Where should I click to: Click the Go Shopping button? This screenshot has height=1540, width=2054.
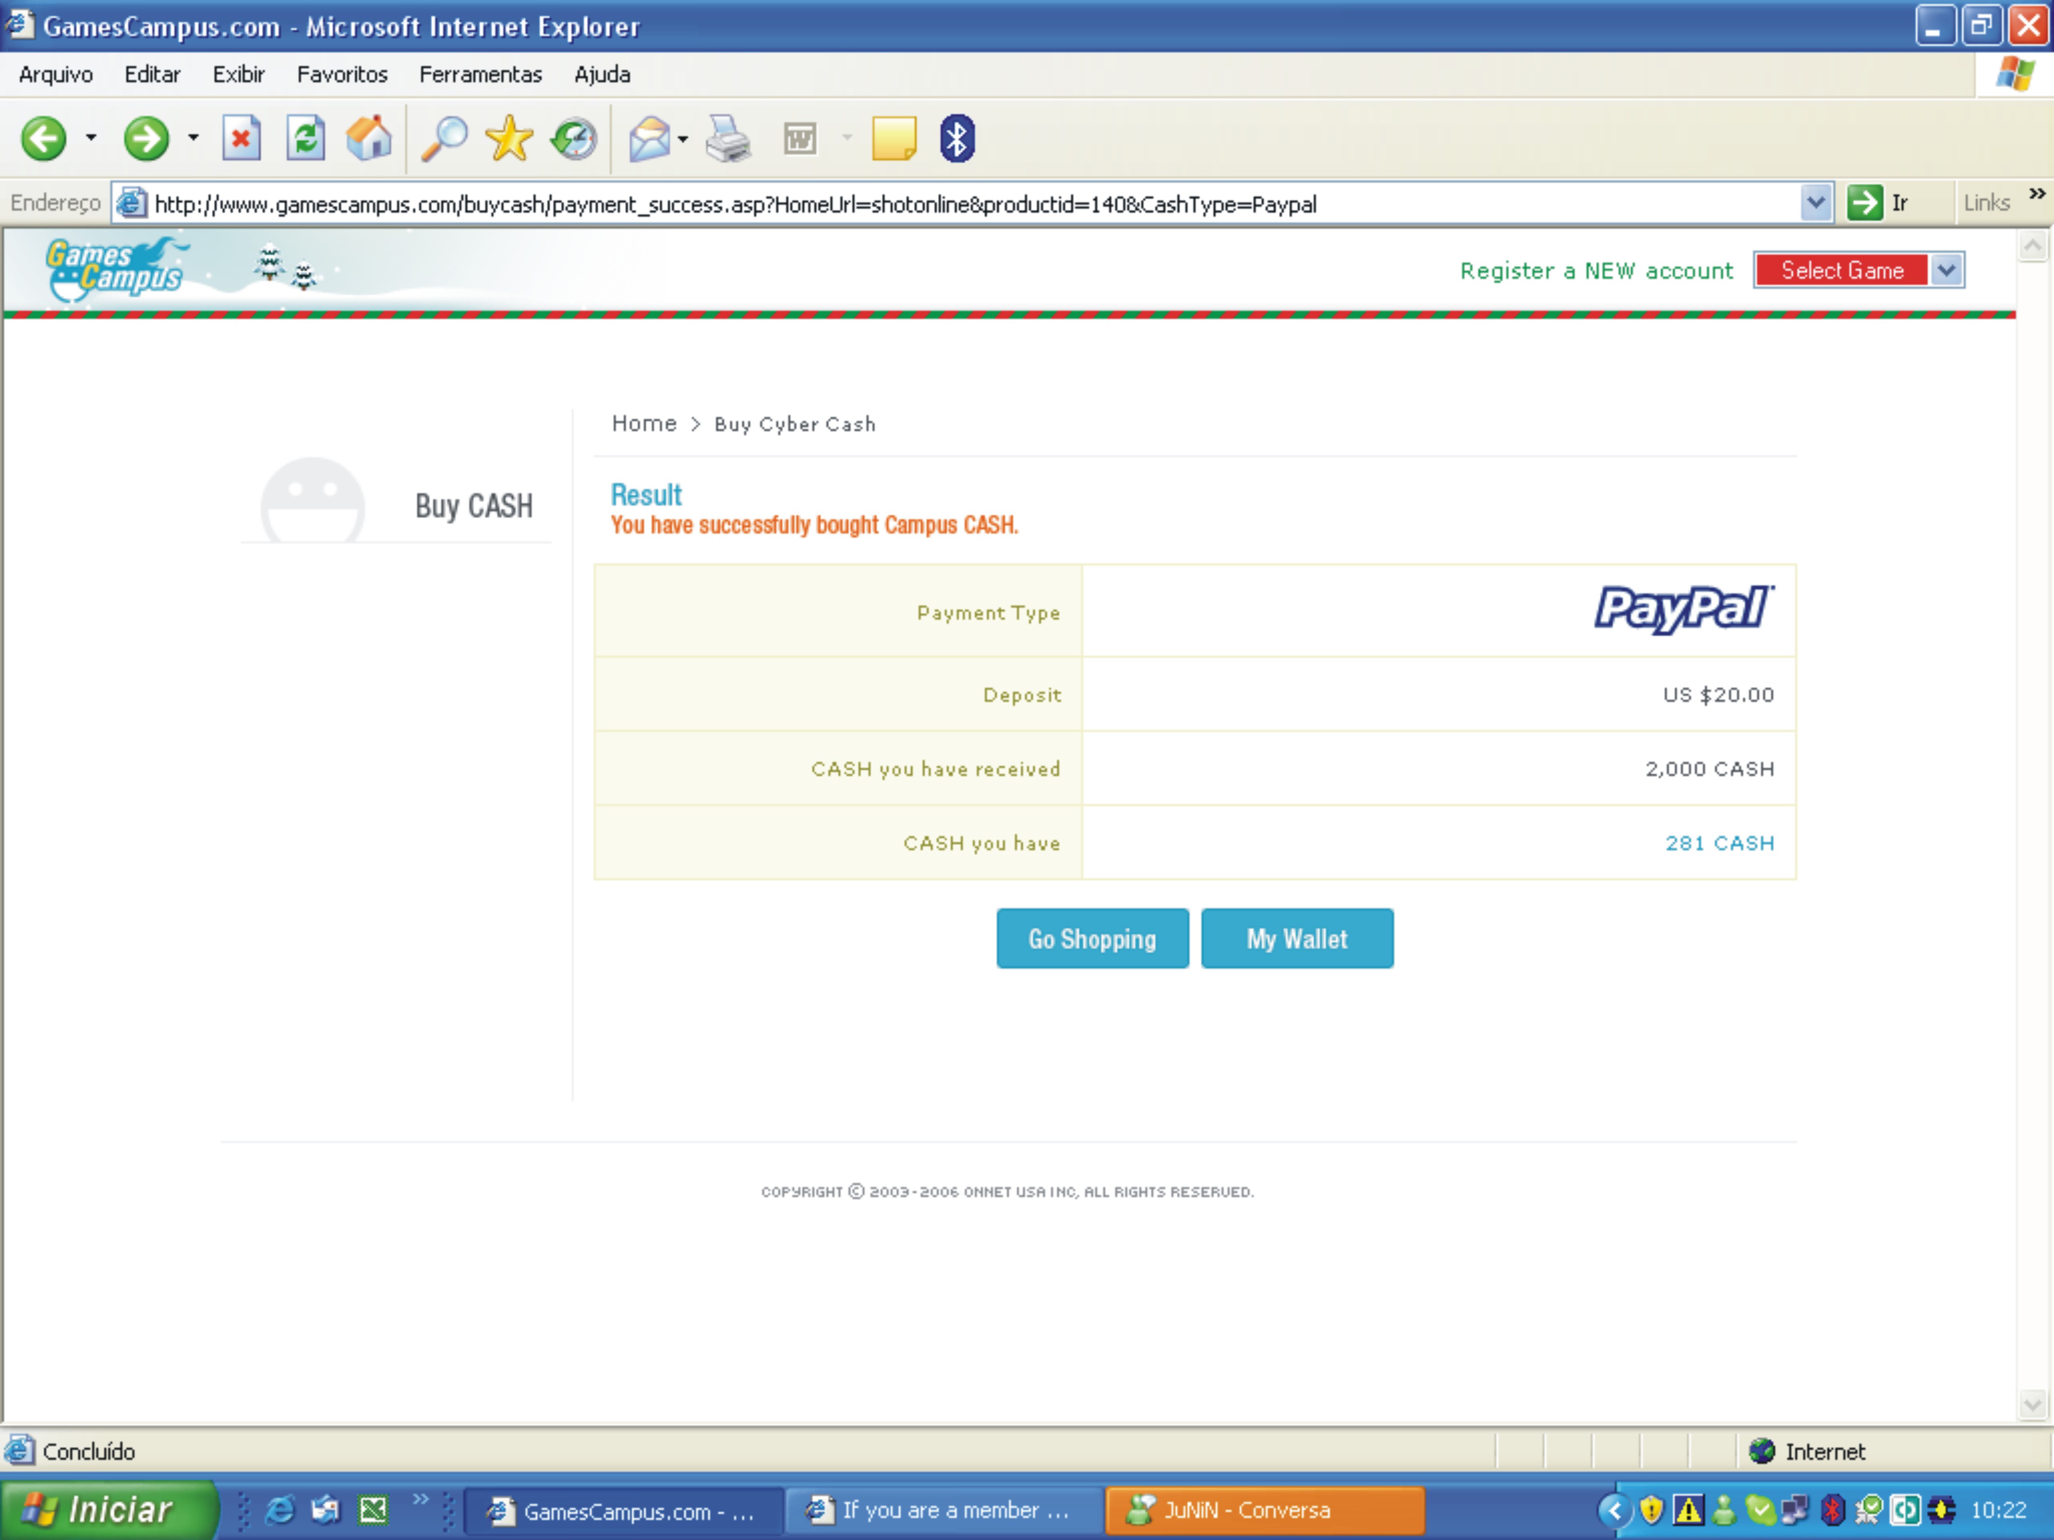coord(1092,938)
